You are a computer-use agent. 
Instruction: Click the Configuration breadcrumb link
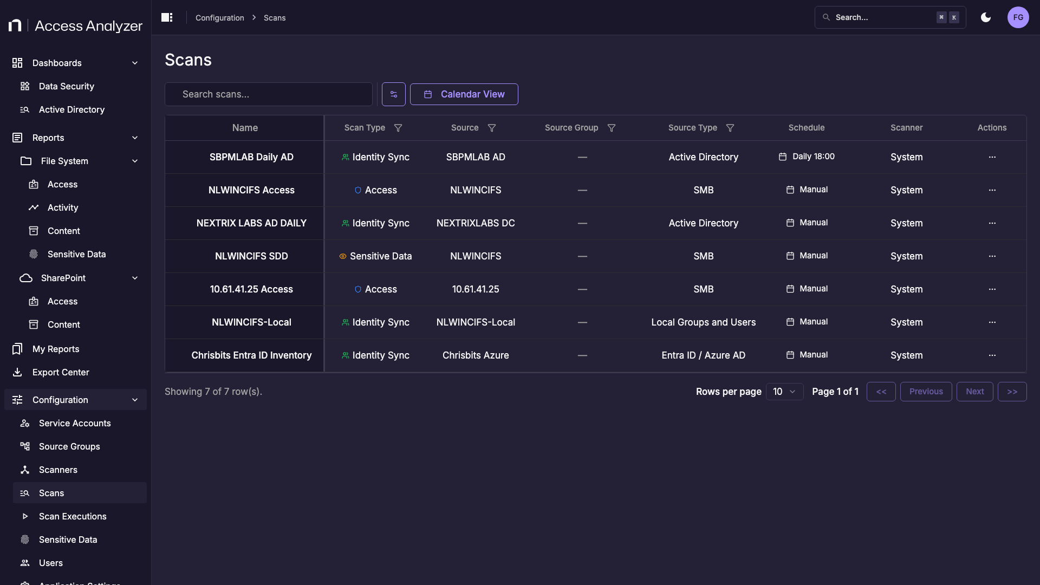click(219, 17)
